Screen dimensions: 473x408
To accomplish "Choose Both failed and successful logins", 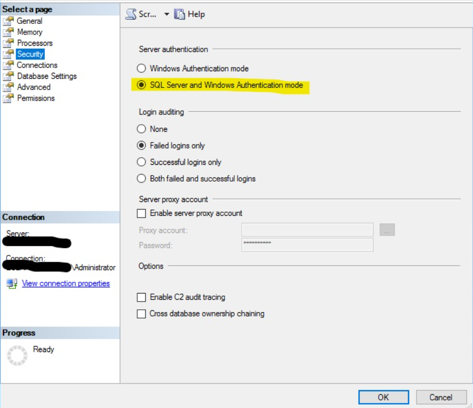I will (x=141, y=179).
